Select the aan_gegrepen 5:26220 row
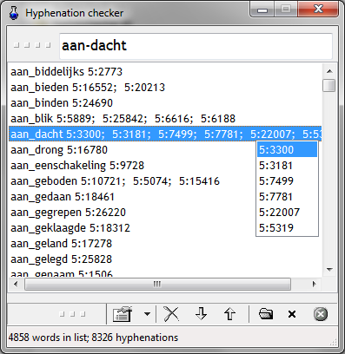Screen dimensions: 345x354 point(132,213)
